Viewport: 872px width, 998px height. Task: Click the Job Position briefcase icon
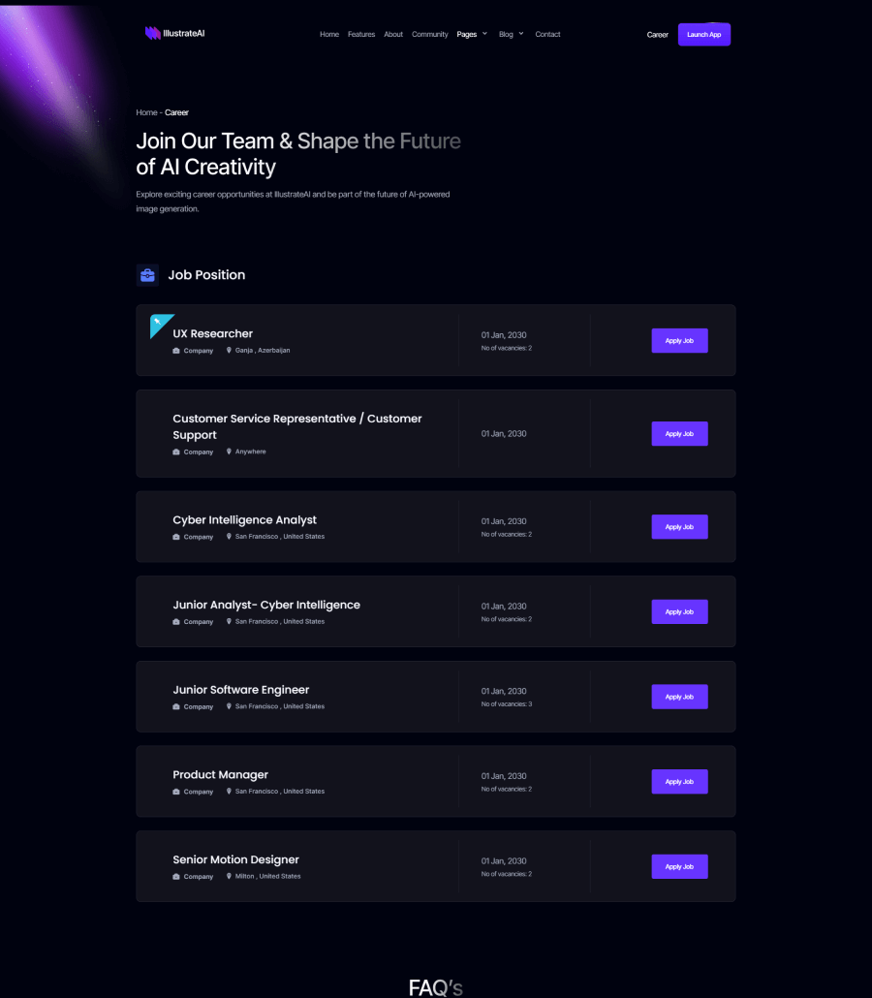(x=147, y=275)
